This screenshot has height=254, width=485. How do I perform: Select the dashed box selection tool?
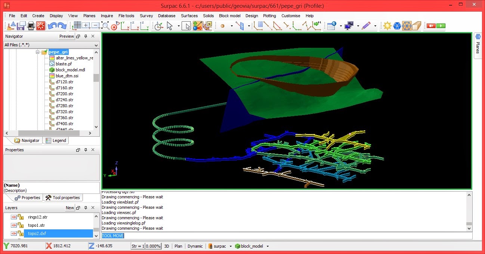187,26
